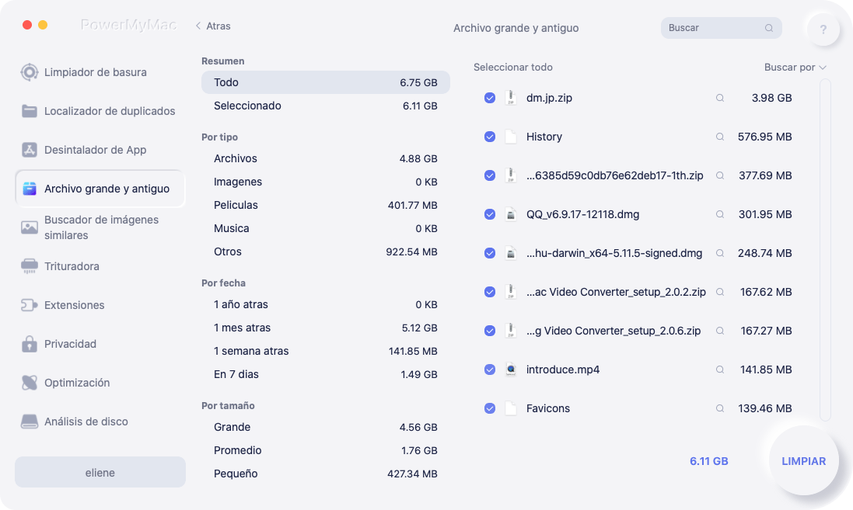The image size is (853, 510).
Task: Filter by Peliculas type
Action: 325,205
